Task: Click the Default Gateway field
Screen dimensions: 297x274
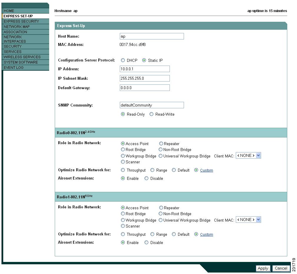Action: tap(145, 88)
